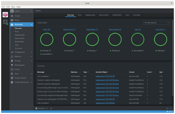
Task: Open the Pods (30) overview link
Action: (x=47, y=29)
